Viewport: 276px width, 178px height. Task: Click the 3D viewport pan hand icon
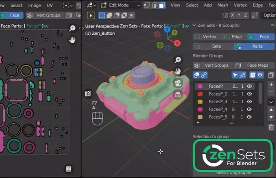tap(178, 71)
